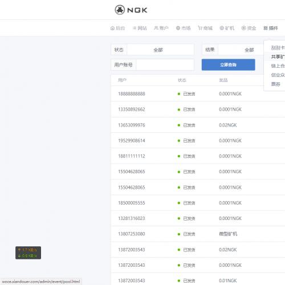Click 0.0001NGK prize for user 18500005555
Screen dimensions: 285x285
point(230,203)
